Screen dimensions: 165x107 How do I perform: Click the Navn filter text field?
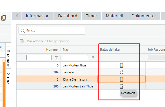click(75, 58)
